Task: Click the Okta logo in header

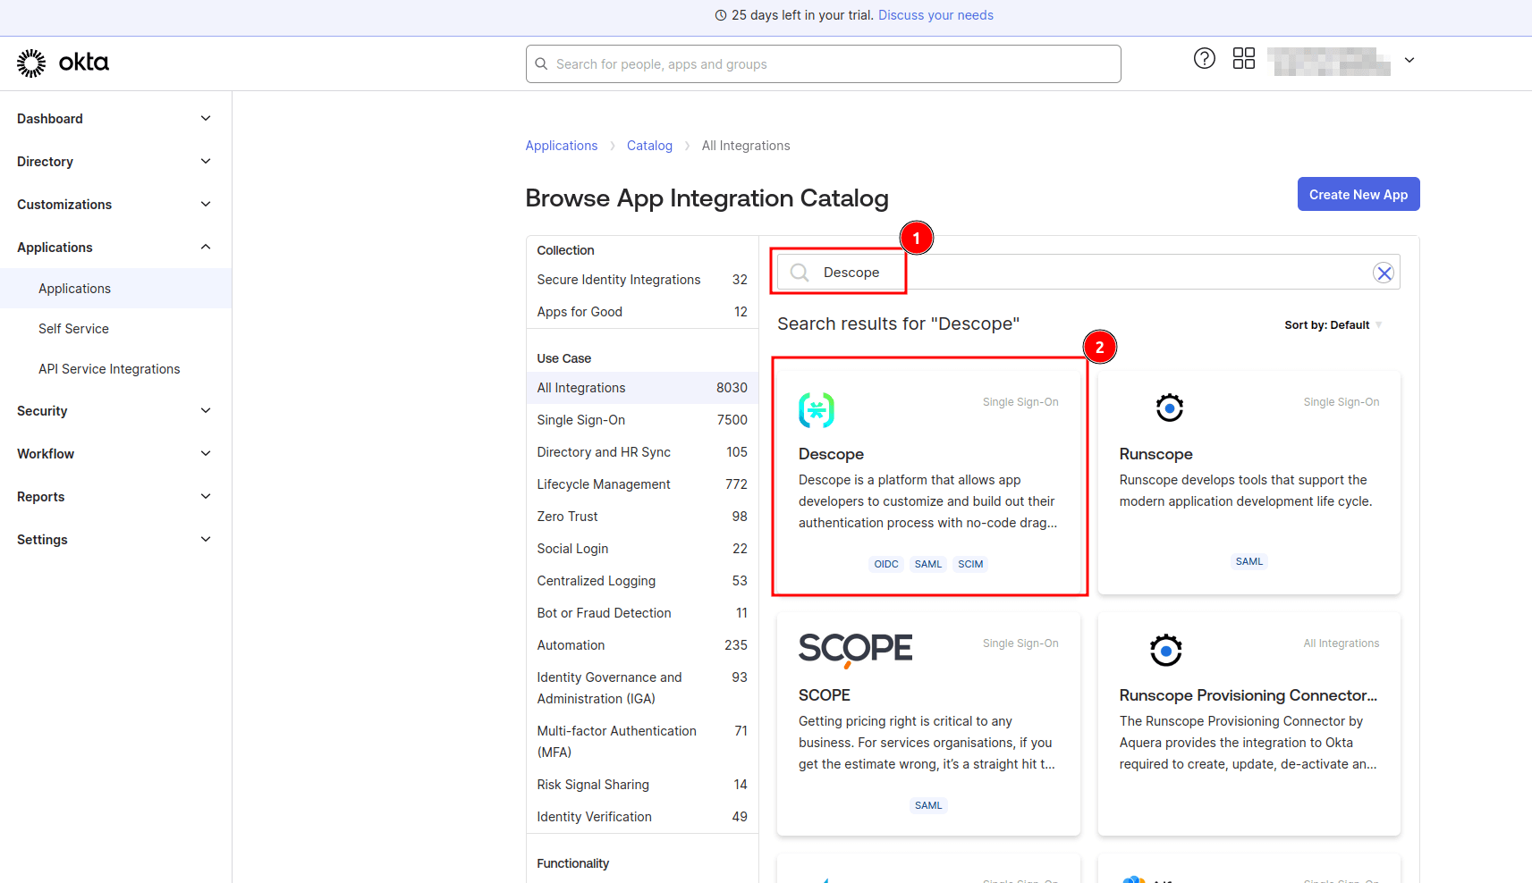Action: [x=63, y=63]
